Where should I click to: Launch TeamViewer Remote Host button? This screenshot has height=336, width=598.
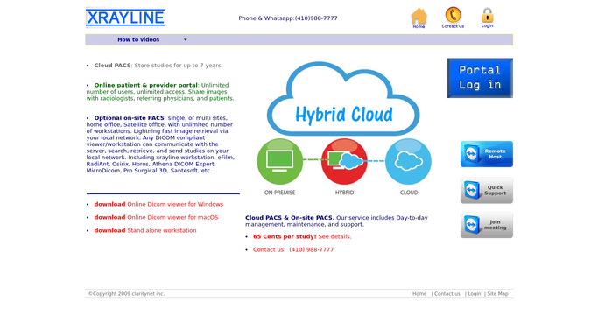coord(487,154)
